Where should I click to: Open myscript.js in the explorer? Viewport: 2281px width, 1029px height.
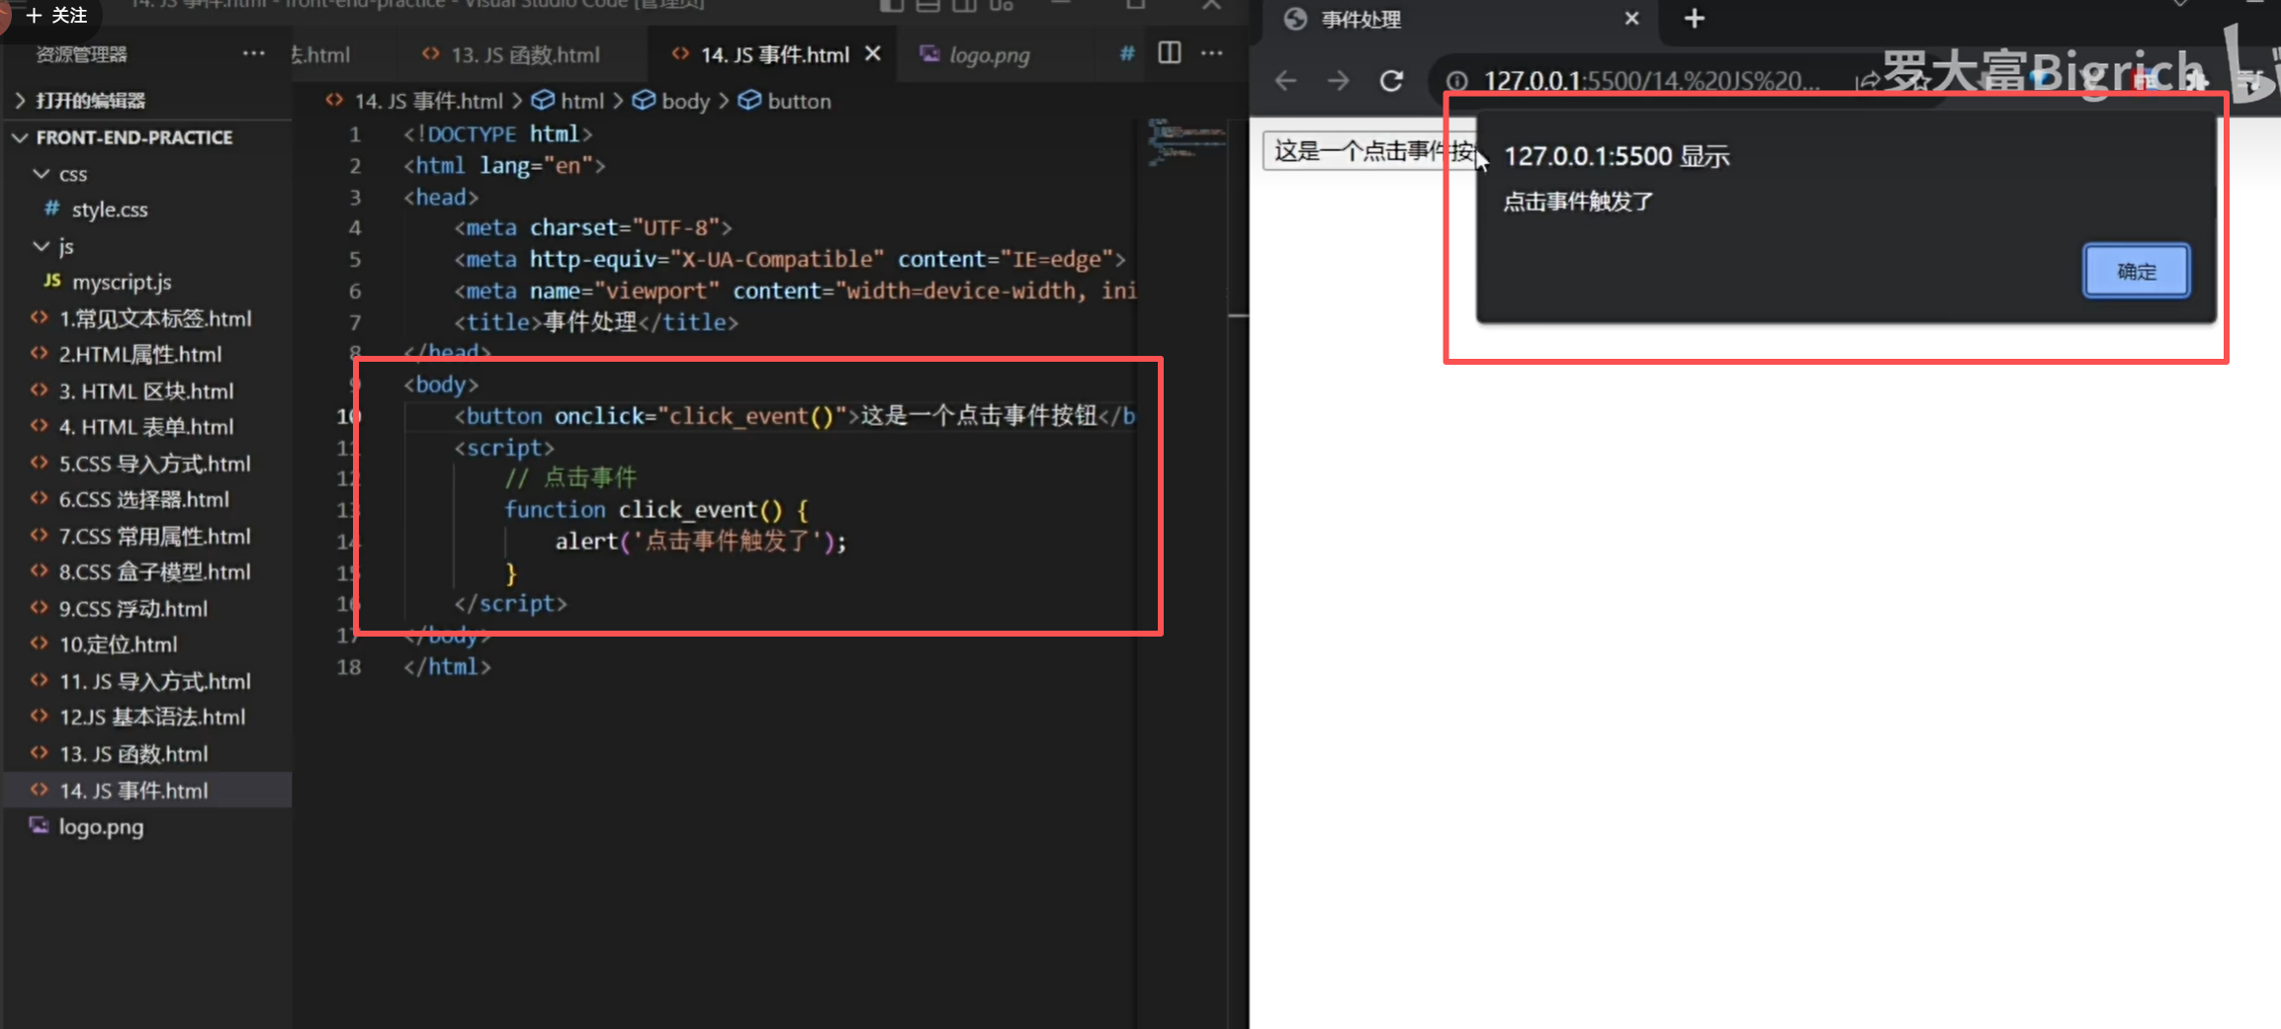coord(121,282)
